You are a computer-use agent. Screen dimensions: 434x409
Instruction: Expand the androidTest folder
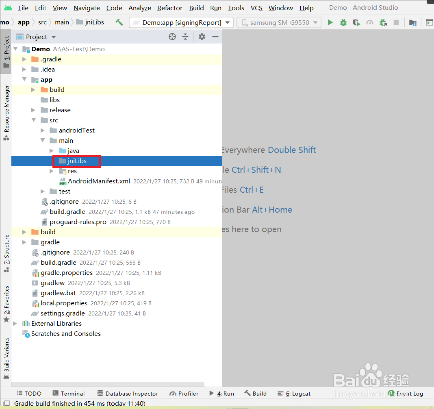pos(43,131)
